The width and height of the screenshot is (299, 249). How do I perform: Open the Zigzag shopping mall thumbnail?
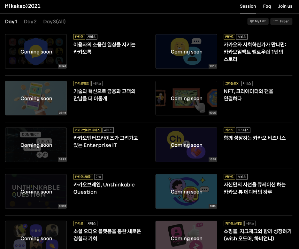[186, 235]
